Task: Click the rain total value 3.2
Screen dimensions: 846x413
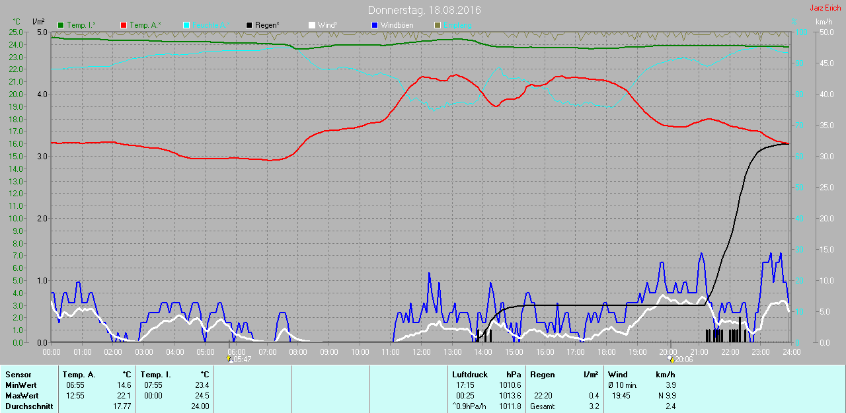Action: 594,406
